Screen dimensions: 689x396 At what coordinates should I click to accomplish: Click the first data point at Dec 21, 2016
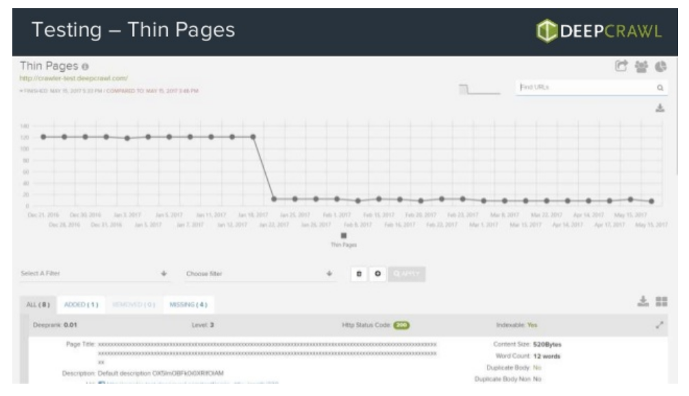click(x=43, y=137)
